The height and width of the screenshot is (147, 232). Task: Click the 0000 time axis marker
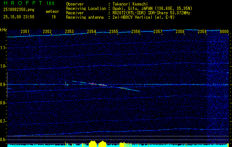click(x=224, y=31)
